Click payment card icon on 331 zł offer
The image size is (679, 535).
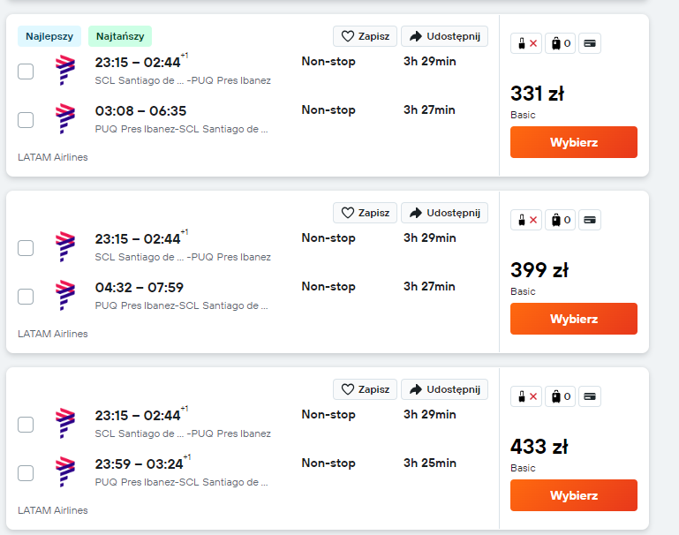[x=589, y=43]
